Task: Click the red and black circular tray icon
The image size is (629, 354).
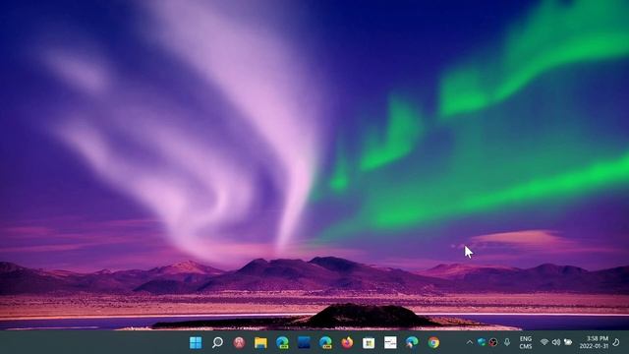Action: click(493, 342)
